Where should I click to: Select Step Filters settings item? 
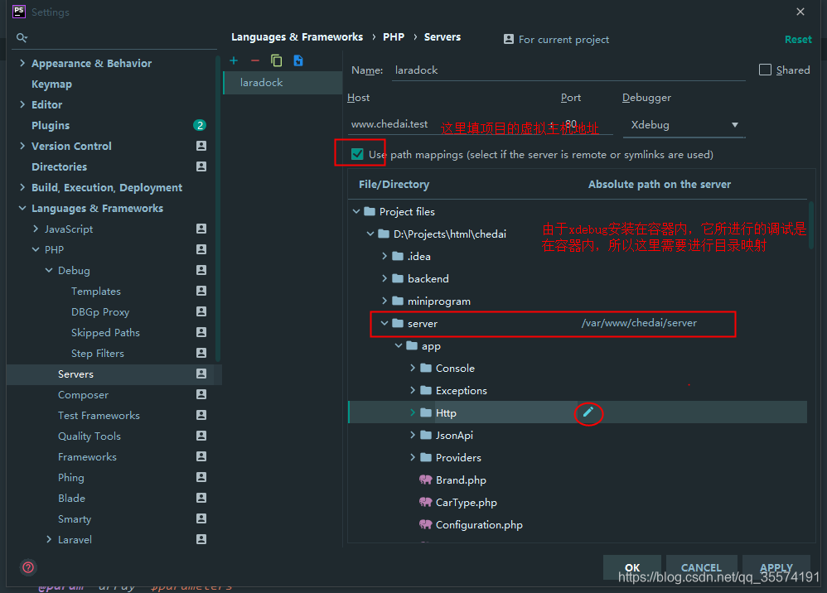98,353
